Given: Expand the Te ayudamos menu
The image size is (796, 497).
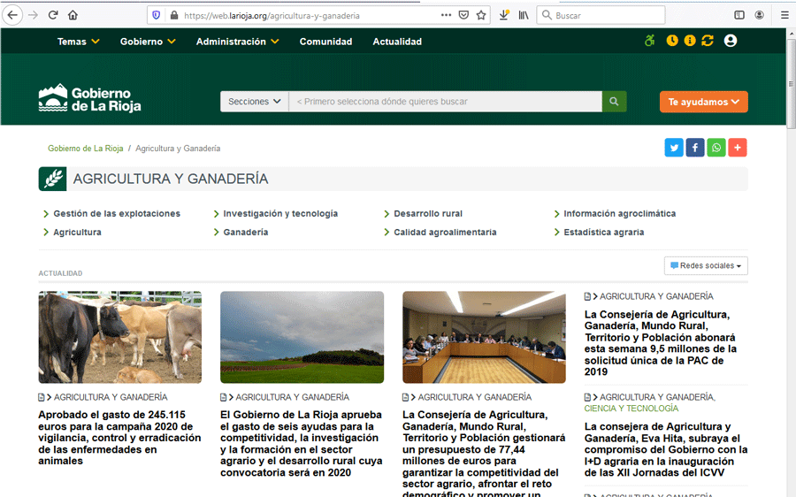Looking at the screenshot, I should (703, 102).
